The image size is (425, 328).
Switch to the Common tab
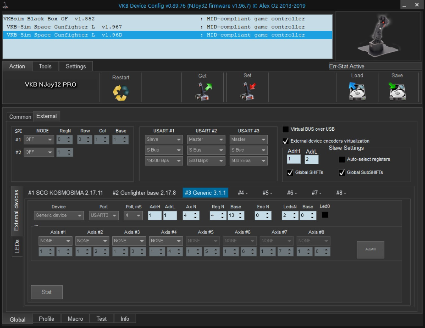pos(20,117)
